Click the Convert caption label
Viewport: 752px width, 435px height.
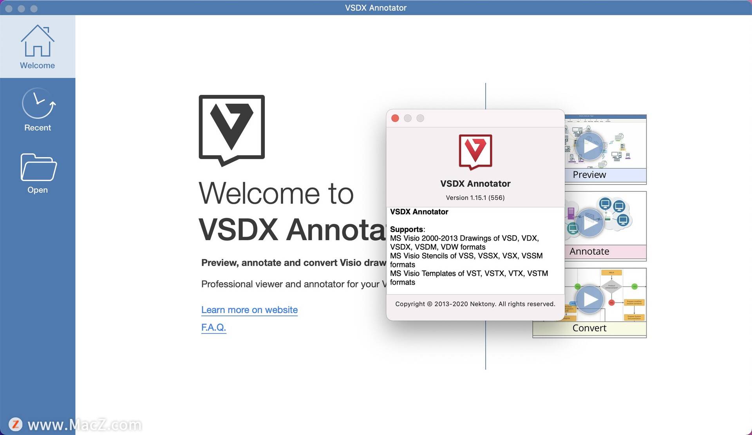589,328
